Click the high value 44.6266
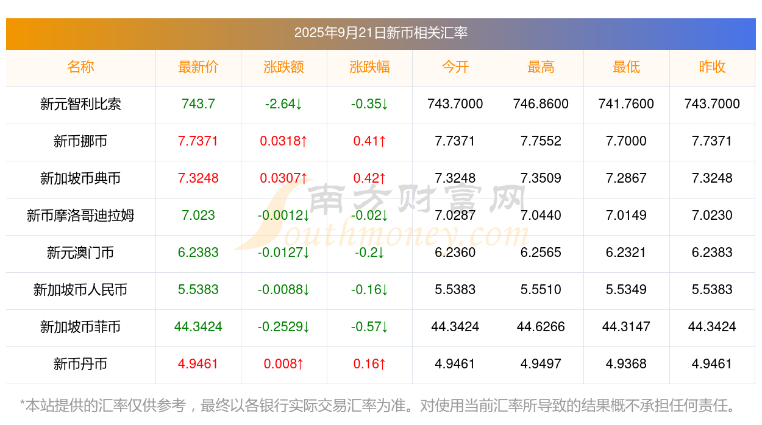Image resolution: width=762 pixels, height=425 pixels. pyautogui.click(x=541, y=327)
